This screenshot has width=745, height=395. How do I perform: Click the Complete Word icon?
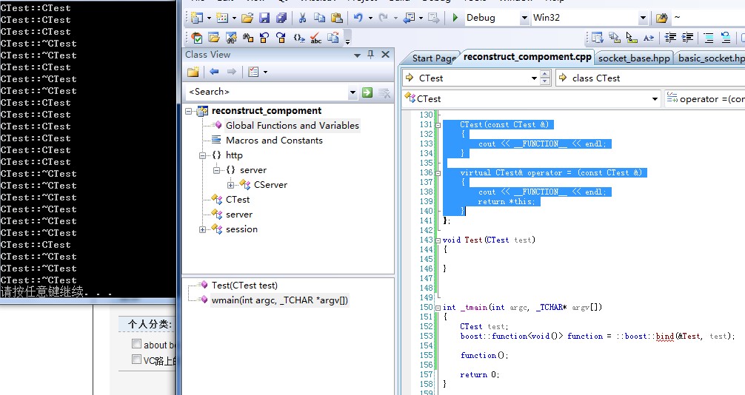pyautogui.click(x=648, y=38)
